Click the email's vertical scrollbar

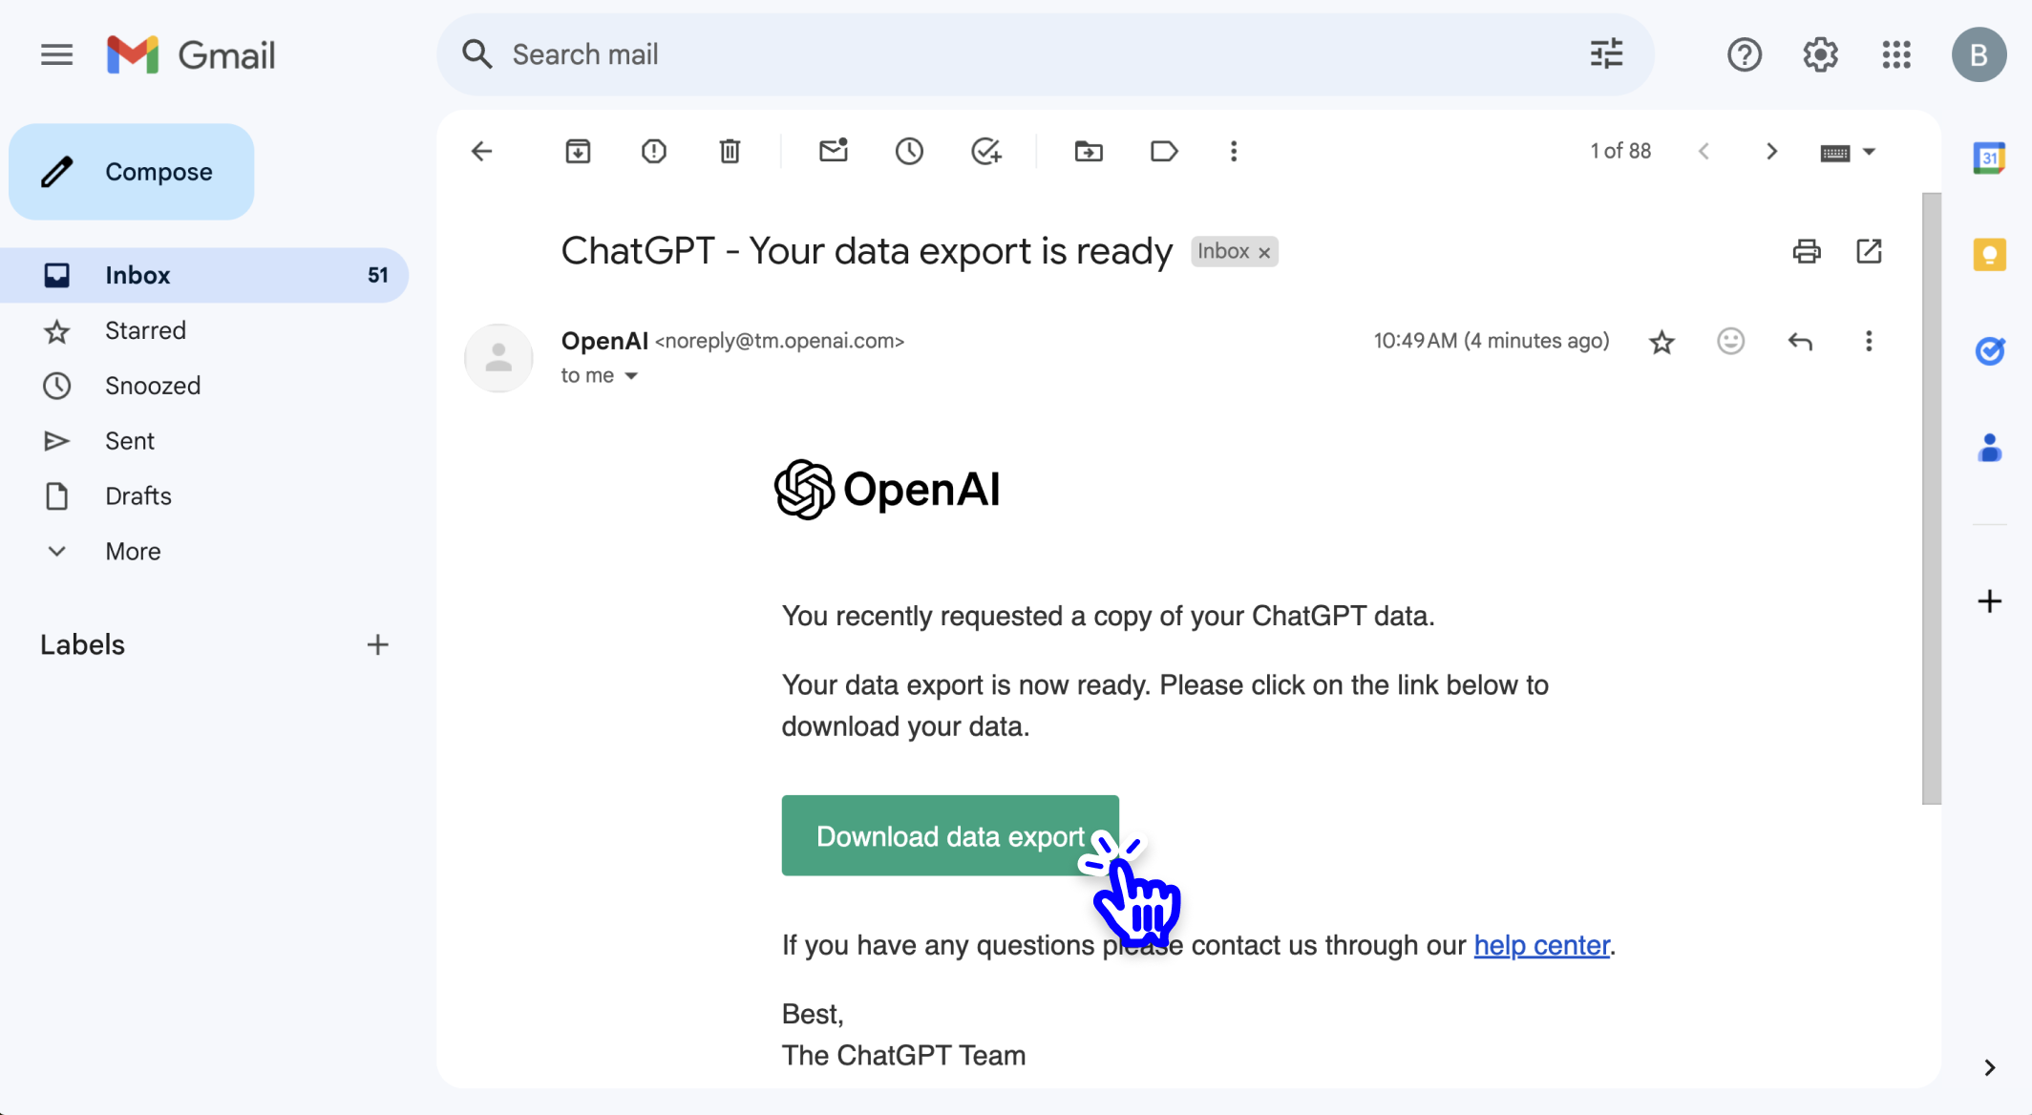tap(1932, 496)
